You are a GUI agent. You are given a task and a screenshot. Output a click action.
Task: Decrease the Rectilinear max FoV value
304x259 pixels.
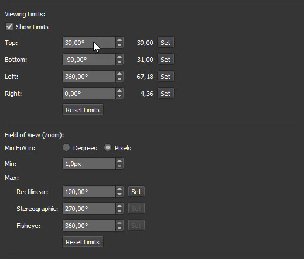click(119, 194)
